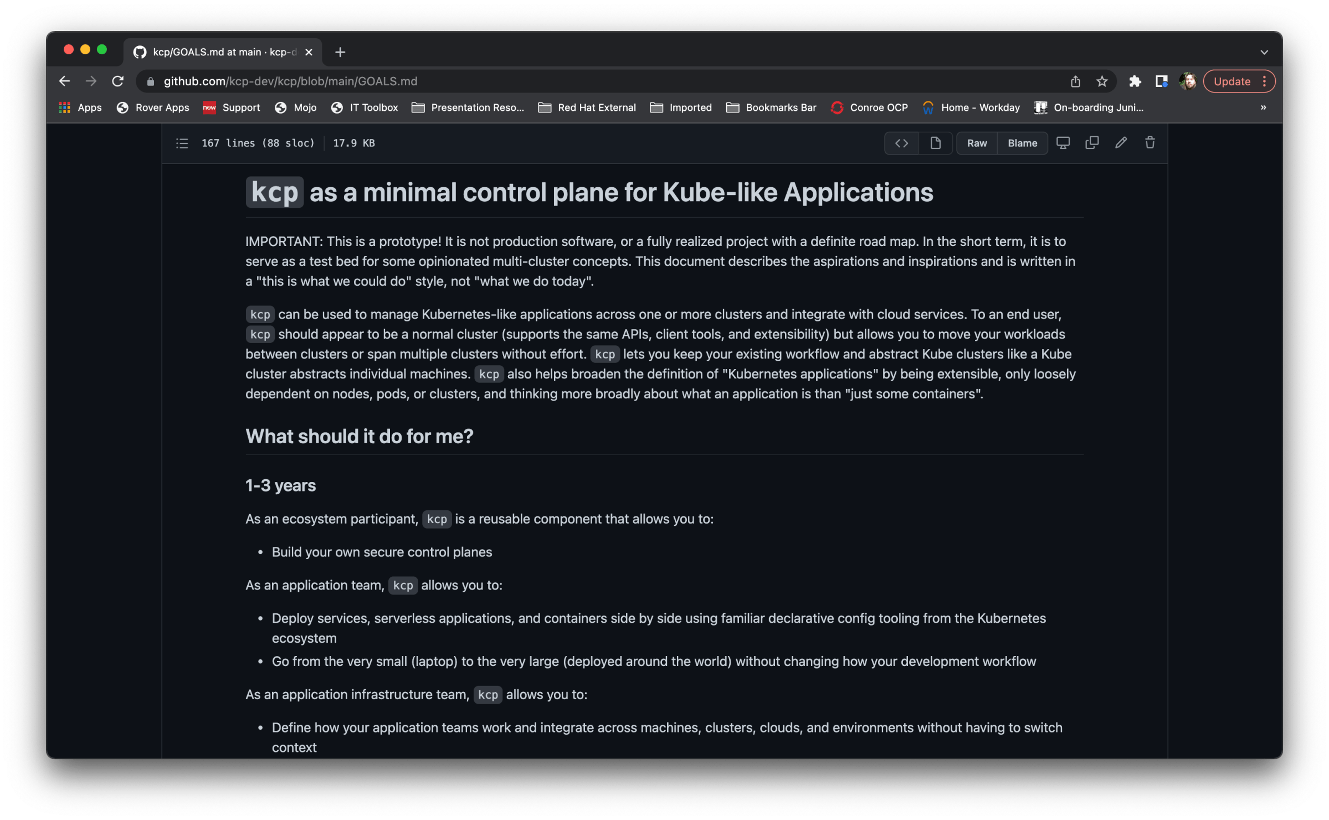Open file in GitHub Desktop icon
The image size is (1329, 820).
click(1063, 143)
